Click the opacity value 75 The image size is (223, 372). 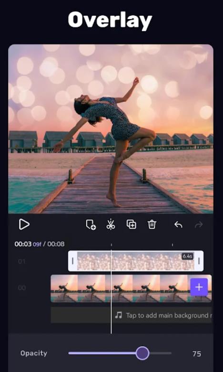point(197,354)
